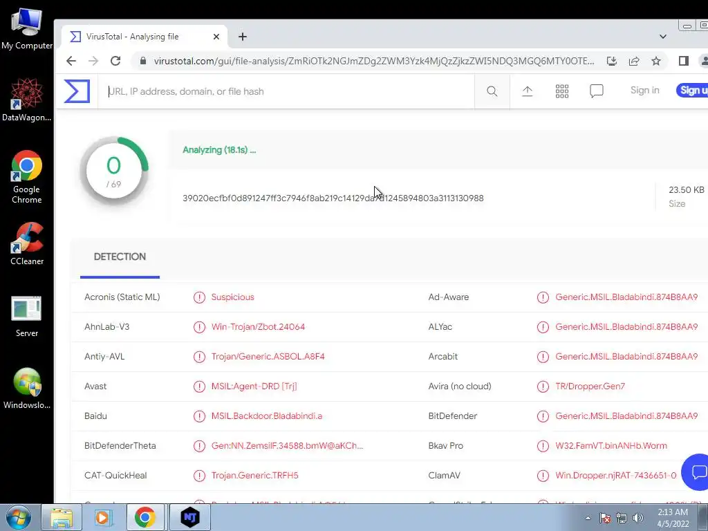Click the alert icon in the Avast row
708x531 pixels.
[199, 386]
